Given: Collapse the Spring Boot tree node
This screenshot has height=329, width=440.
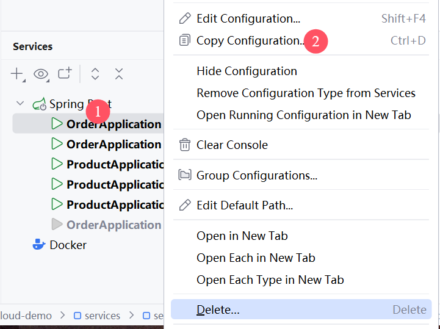Looking at the screenshot, I should click(x=20, y=104).
